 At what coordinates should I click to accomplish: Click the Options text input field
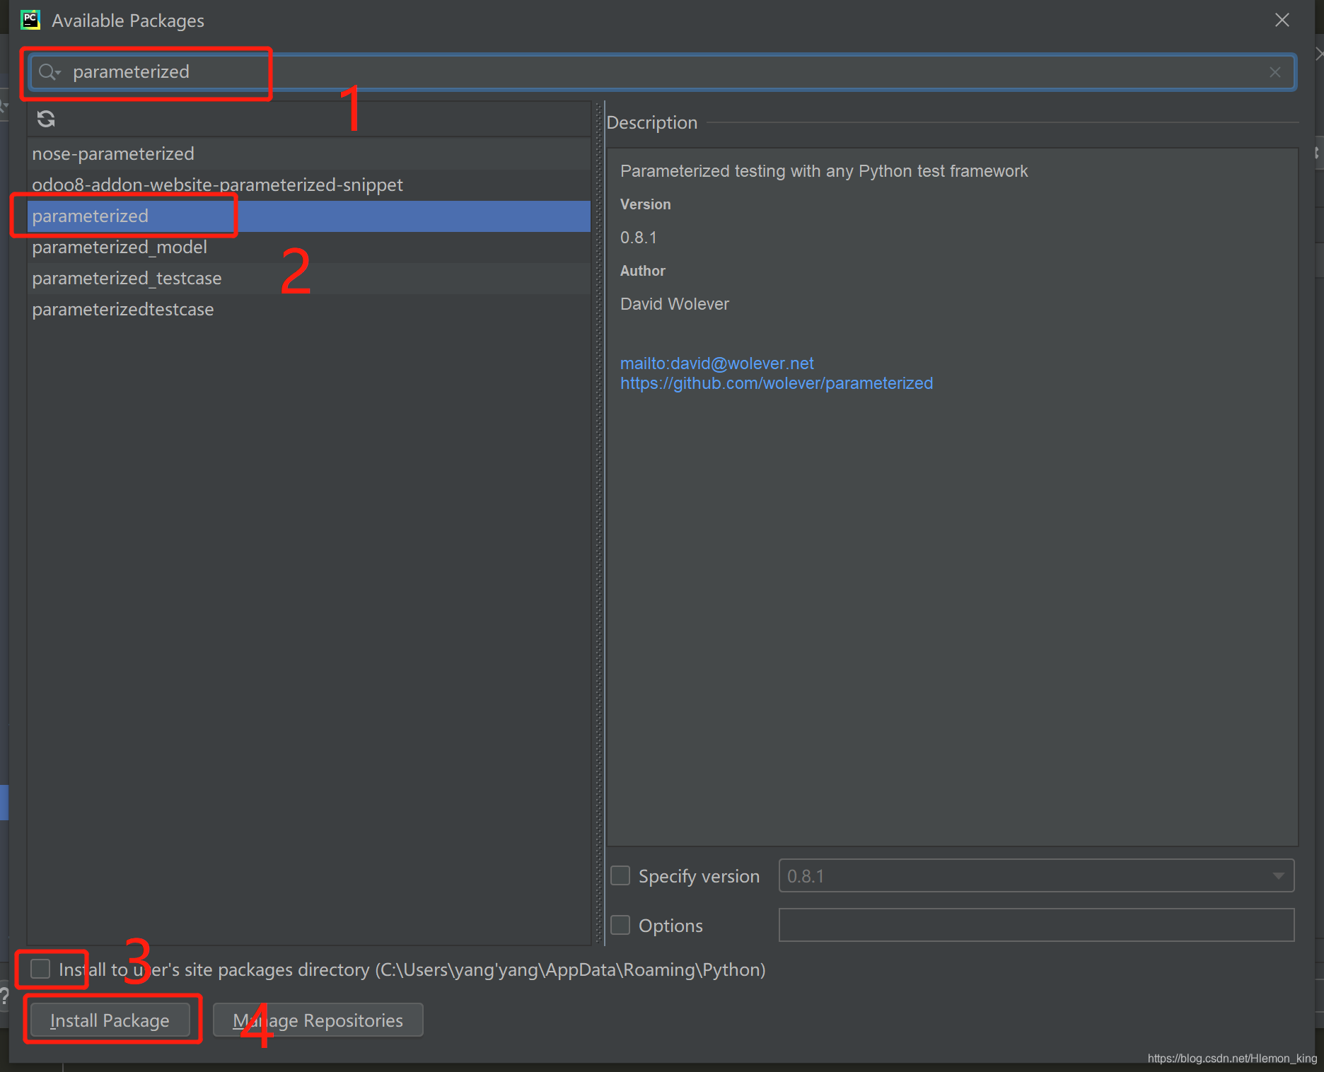[1036, 925]
